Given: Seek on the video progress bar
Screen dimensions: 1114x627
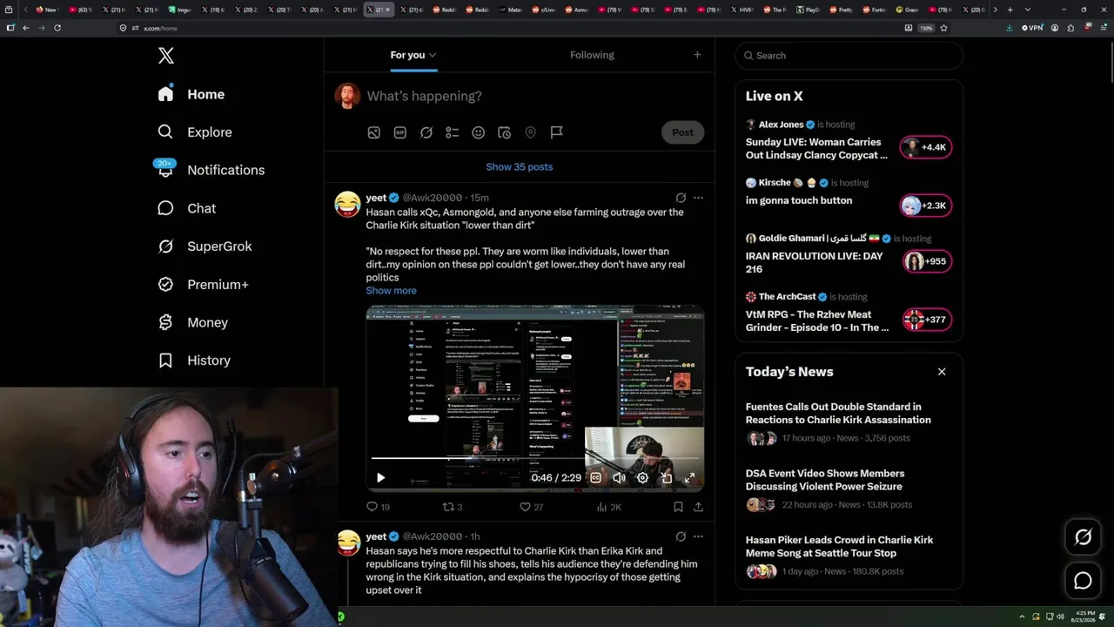Looking at the screenshot, I should point(535,458).
